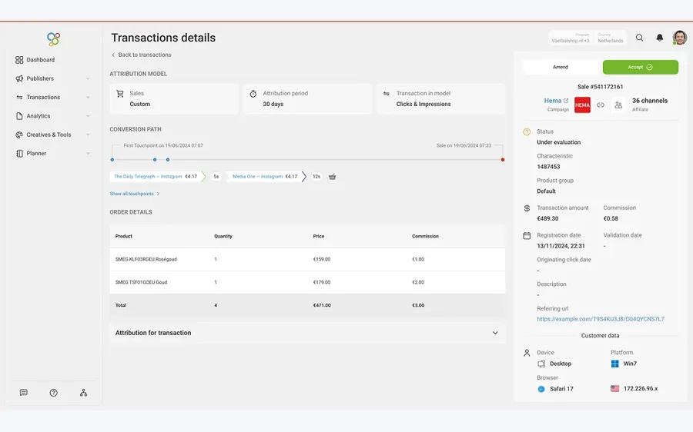Click the 5s interval badge
Viewport: 693px width, 432px height.
click(x=216, y=177)
